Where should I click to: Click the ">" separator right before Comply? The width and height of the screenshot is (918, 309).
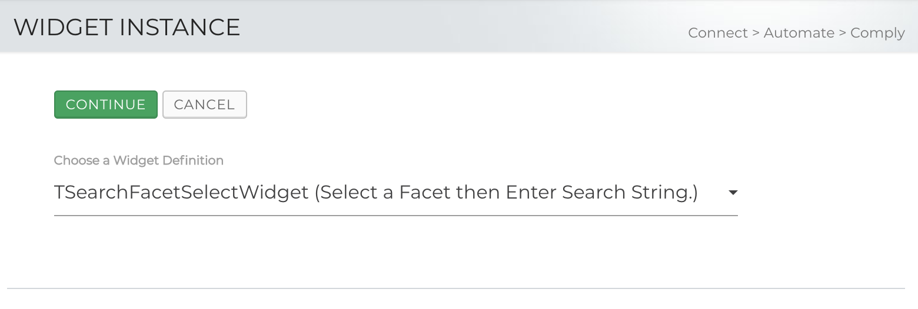(843, 33)
